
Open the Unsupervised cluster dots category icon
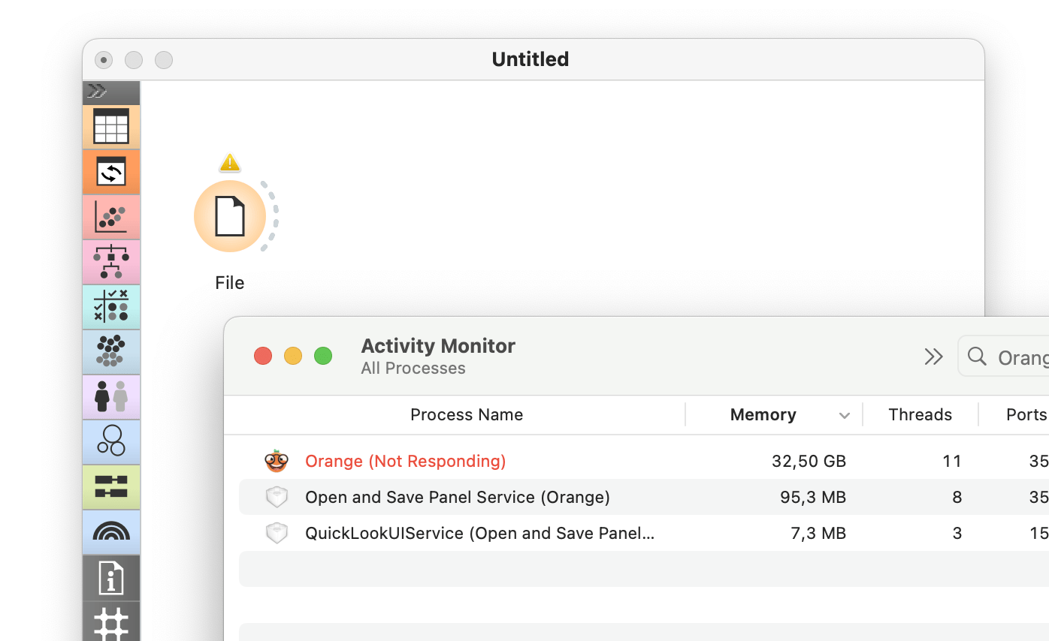point(111,352)
